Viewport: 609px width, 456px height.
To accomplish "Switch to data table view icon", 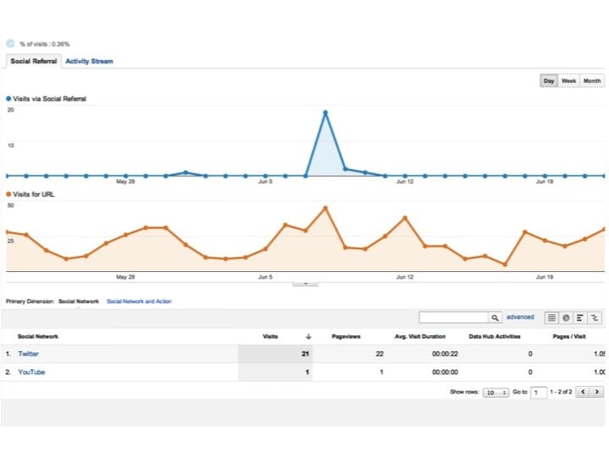I will tap(551, 318).
